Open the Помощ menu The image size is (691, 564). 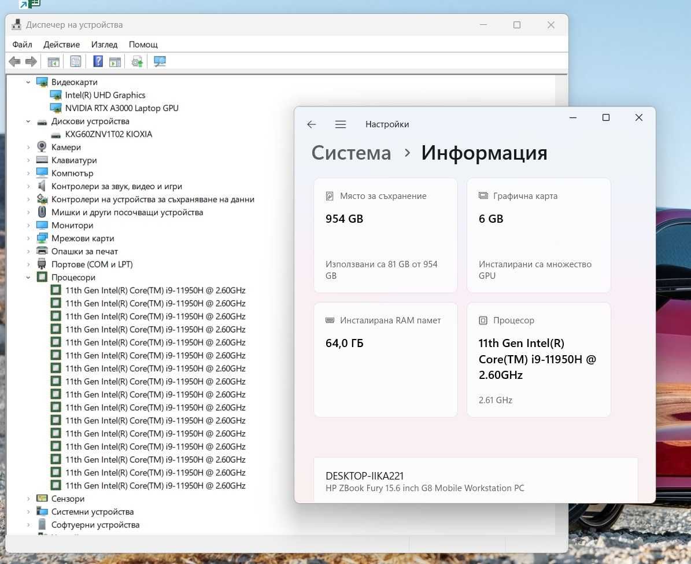[143, 45]
